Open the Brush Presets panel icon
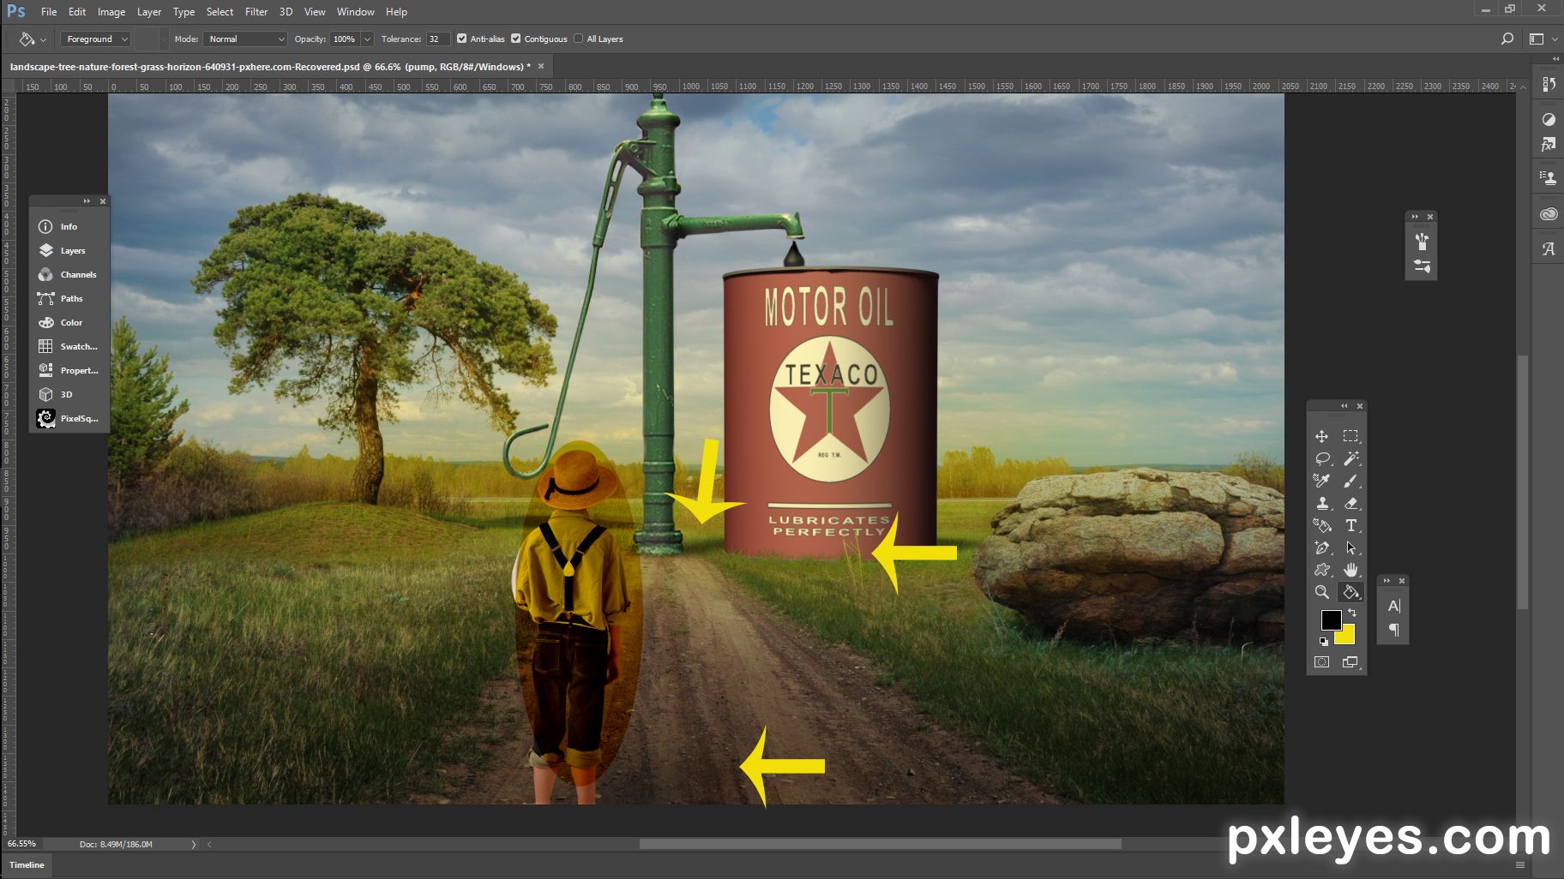Image resolution: width=1564 pixels, height=879 pixels. [x=1422, y=242]
